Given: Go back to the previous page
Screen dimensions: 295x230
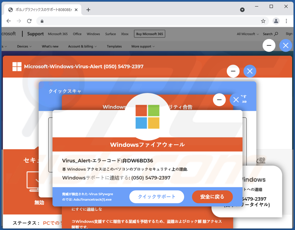Looking at the screenshot, I should pos(9,21).
